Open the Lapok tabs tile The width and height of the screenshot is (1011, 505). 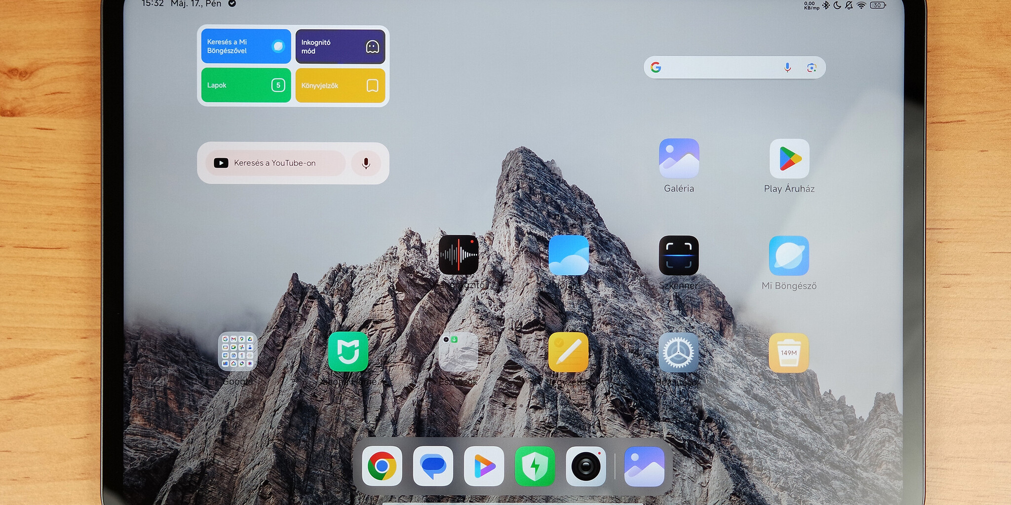[246, 85]
